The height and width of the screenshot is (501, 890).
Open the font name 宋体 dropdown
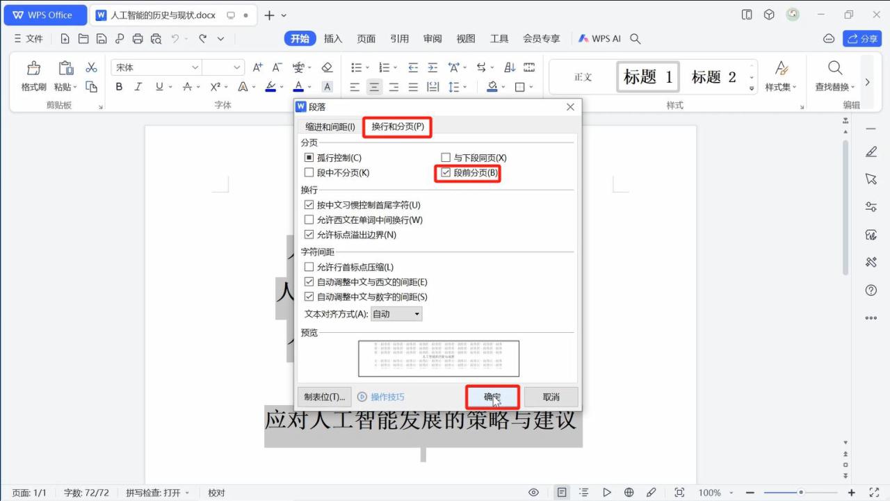[195, 67]
